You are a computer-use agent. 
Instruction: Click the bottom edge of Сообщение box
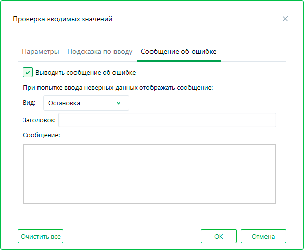[x=149, y=203]
